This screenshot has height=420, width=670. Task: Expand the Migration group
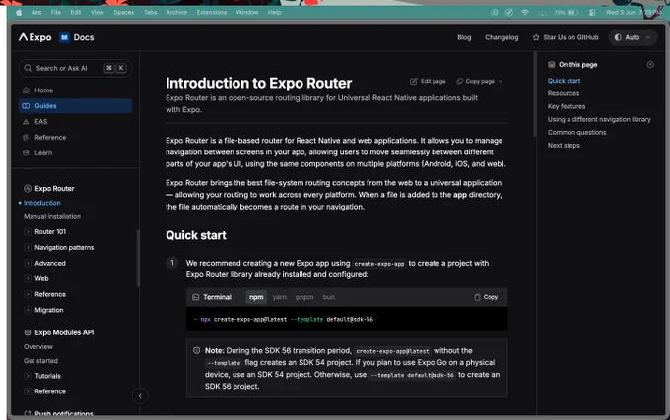click(48, 311)
